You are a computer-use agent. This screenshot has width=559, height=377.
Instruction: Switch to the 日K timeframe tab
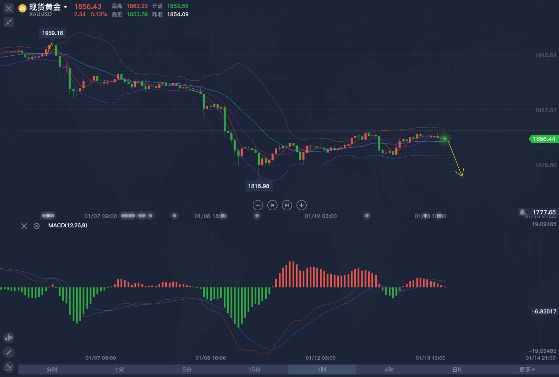coord(457,369)
